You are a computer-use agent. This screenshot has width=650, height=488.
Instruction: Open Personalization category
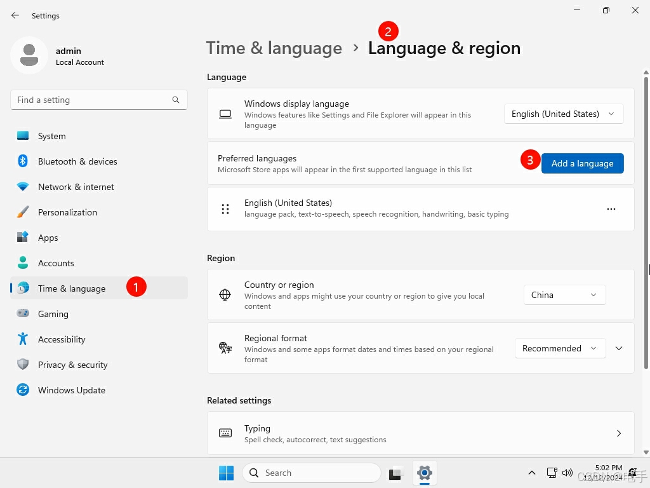point(98,212)
